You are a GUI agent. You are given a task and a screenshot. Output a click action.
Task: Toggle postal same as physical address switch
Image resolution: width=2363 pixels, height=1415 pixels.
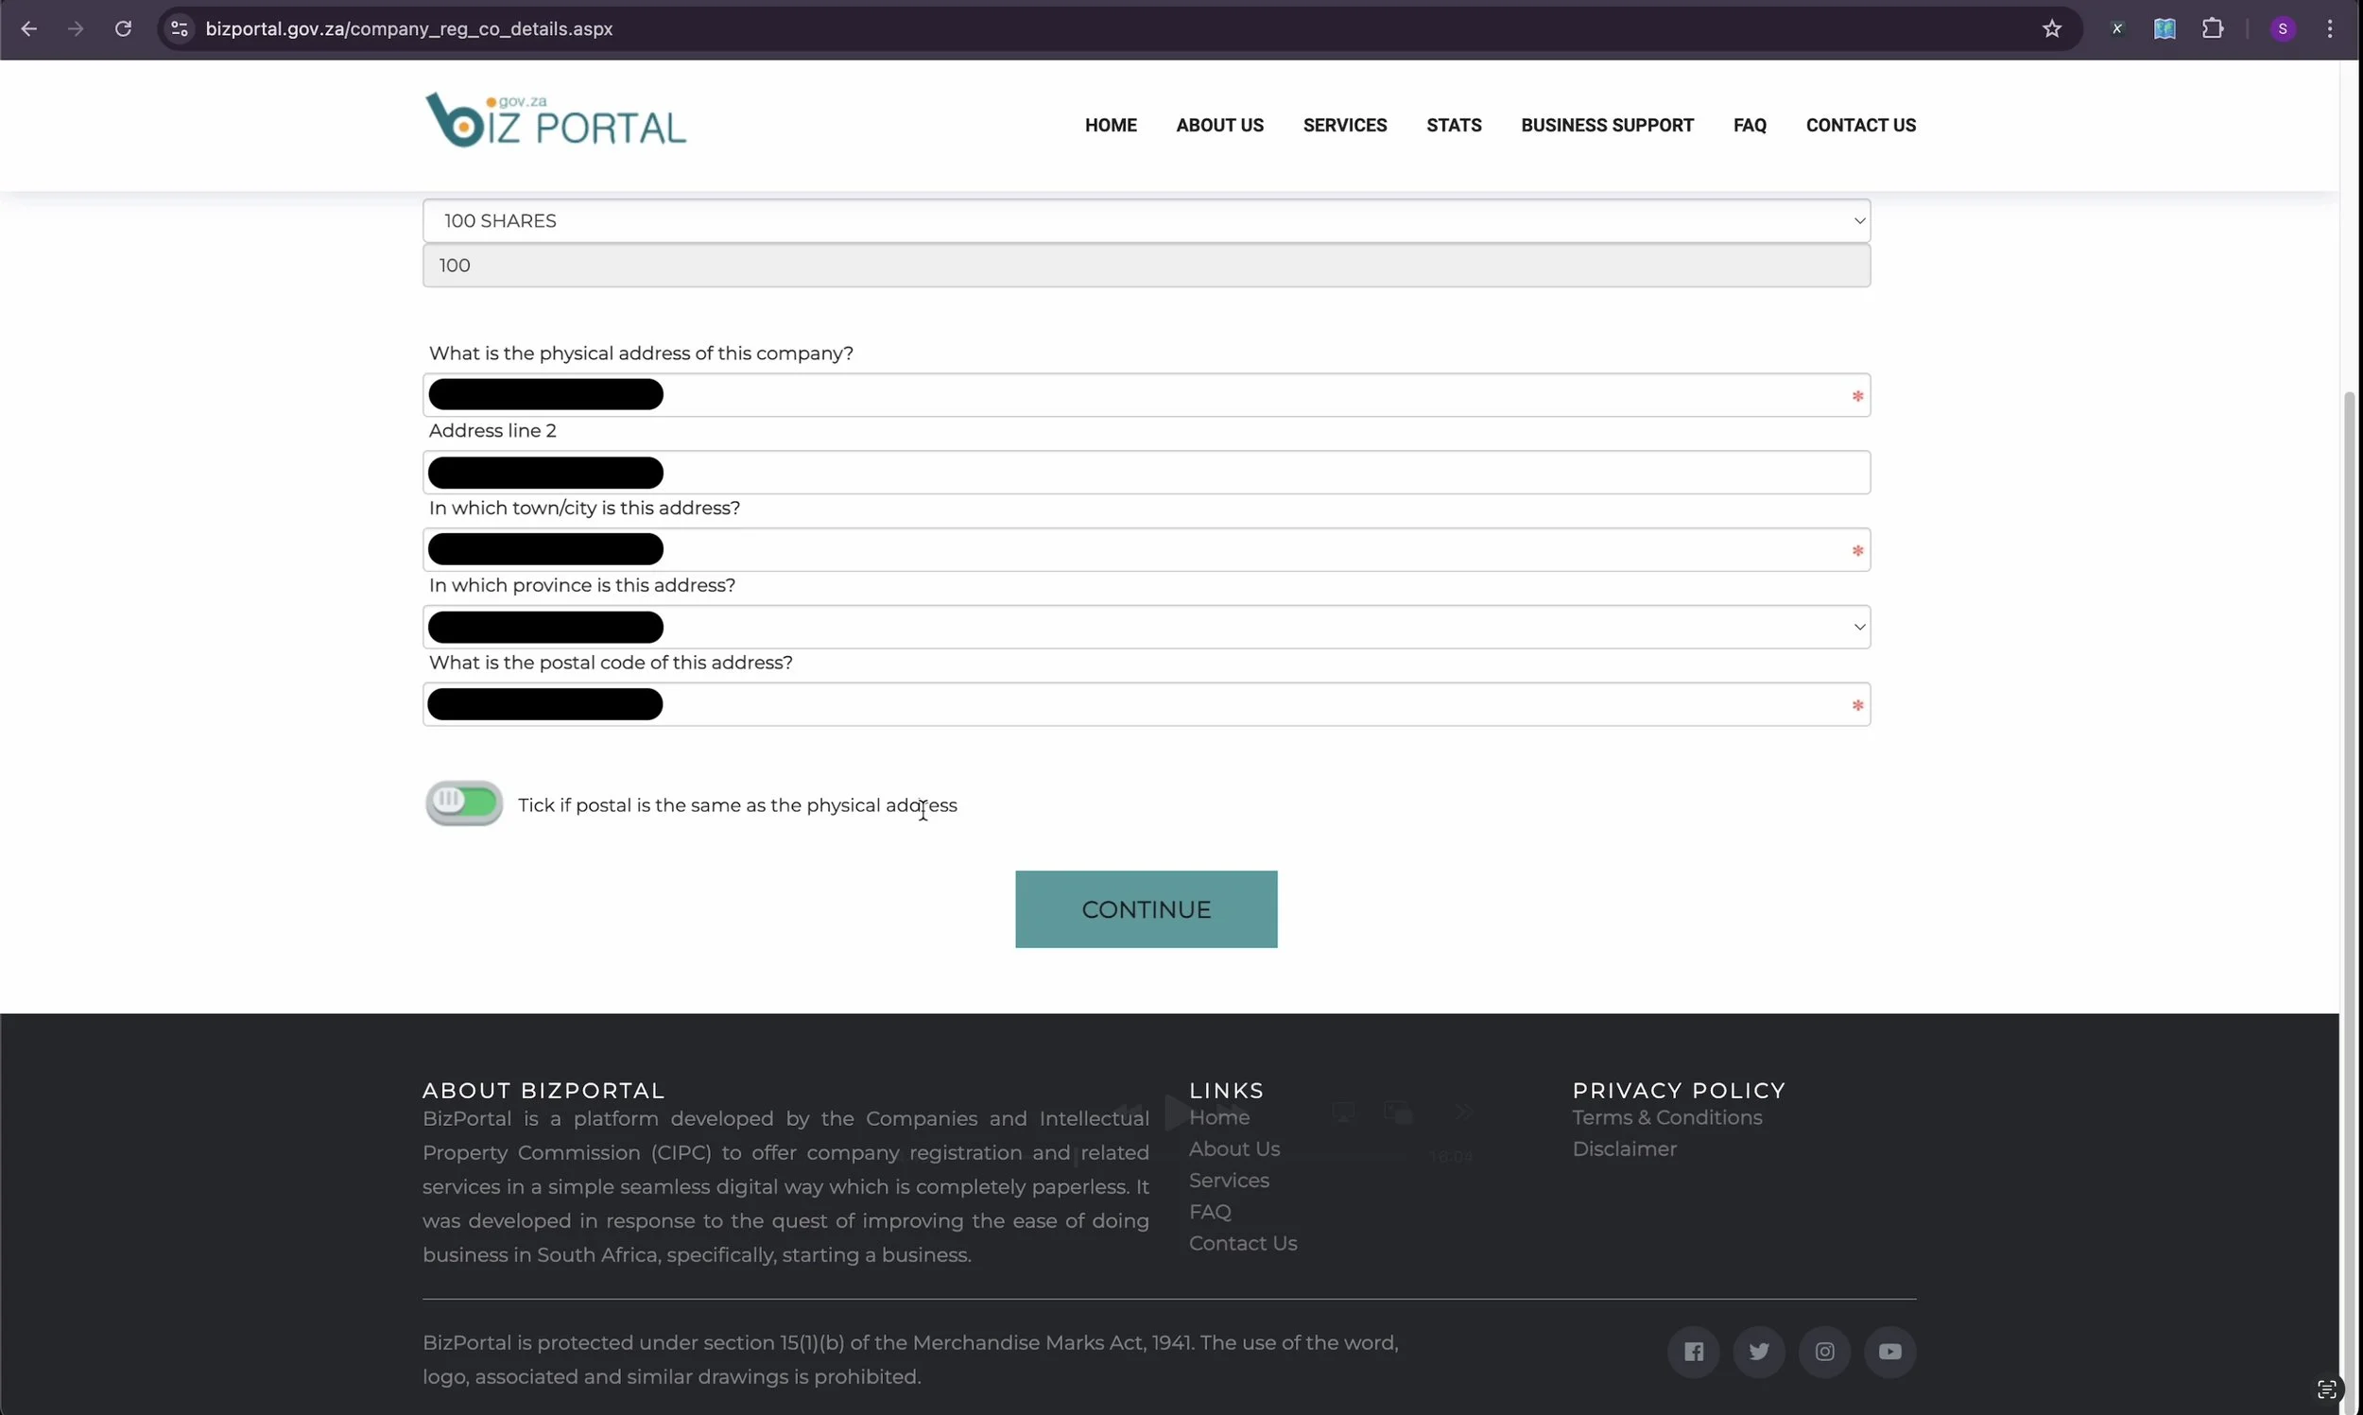(x=464, y=802)
